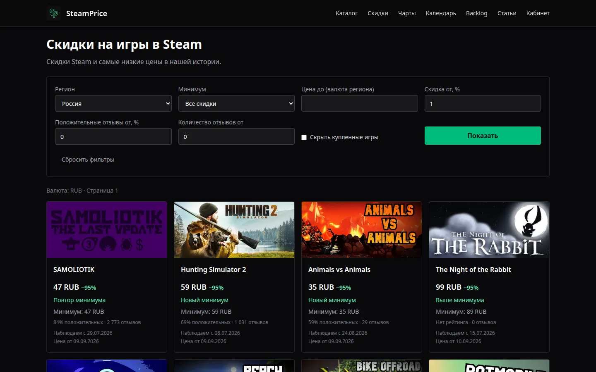Enable the Скрыть купленные игры checkbox
This screenshot has width=596, height=372.
tap(304, 137)
